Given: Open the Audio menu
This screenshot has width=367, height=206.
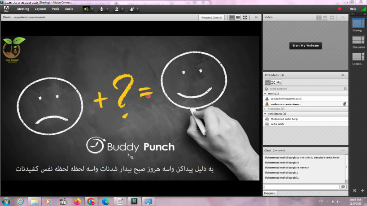Looking at the screenshot, I should 69,9.
